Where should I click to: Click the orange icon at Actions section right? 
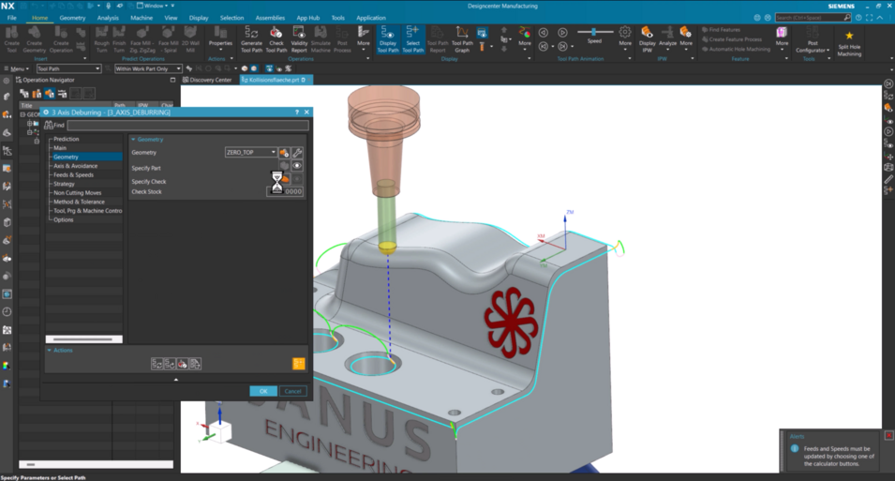tap(299, 364)
